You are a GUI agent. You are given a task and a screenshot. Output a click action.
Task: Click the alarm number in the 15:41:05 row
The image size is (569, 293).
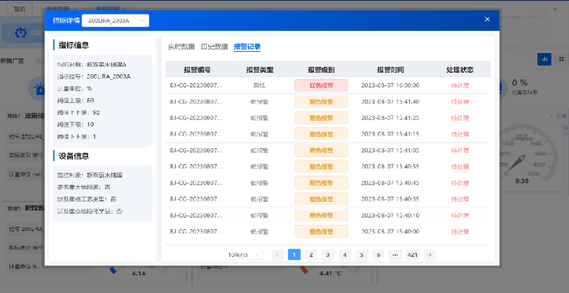point(196,150)
